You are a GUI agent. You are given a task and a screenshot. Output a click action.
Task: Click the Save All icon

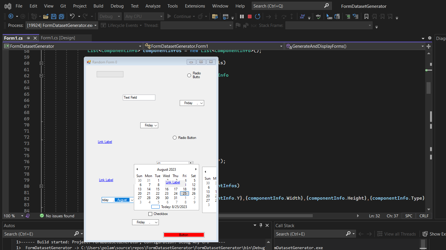click(61, 16)
